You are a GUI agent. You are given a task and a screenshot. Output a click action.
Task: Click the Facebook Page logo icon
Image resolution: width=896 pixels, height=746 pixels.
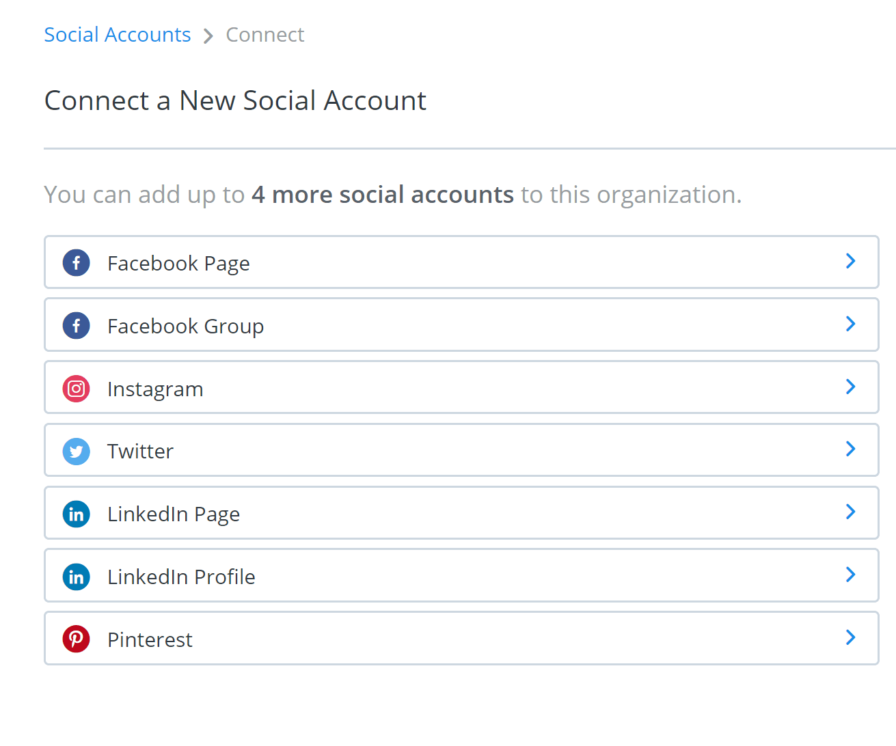(77, 263)
